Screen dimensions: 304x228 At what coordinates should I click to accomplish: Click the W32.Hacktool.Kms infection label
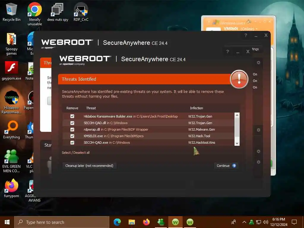tap(202, 143)
